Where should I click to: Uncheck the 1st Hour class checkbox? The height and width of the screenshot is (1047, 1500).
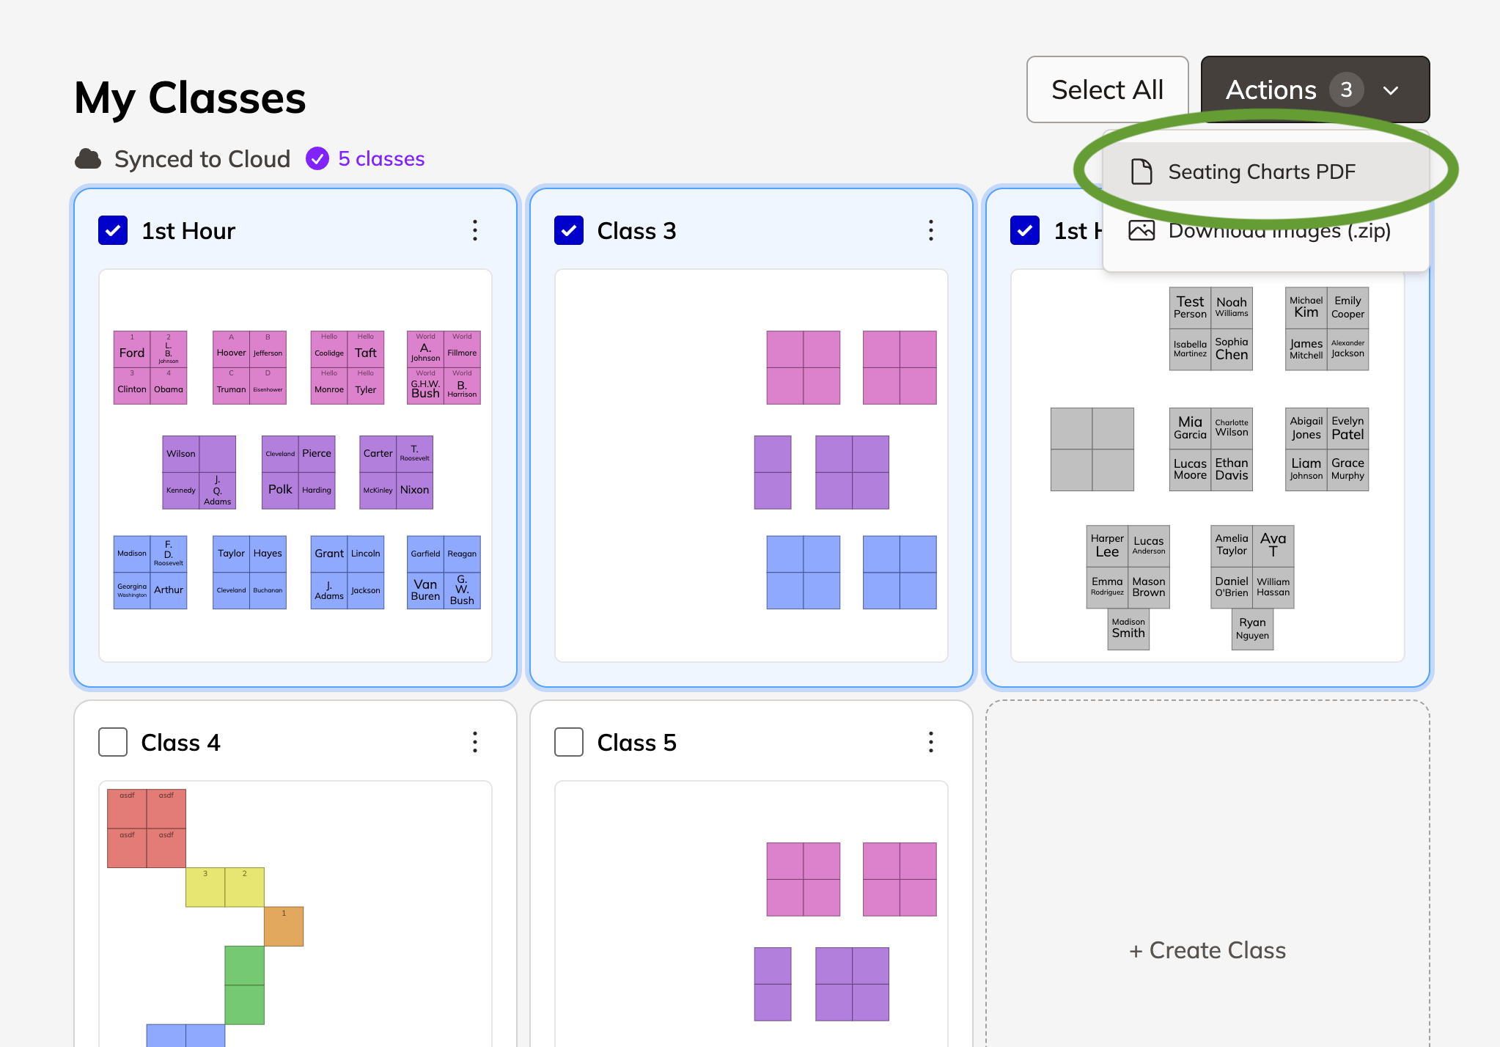(113, 230)
